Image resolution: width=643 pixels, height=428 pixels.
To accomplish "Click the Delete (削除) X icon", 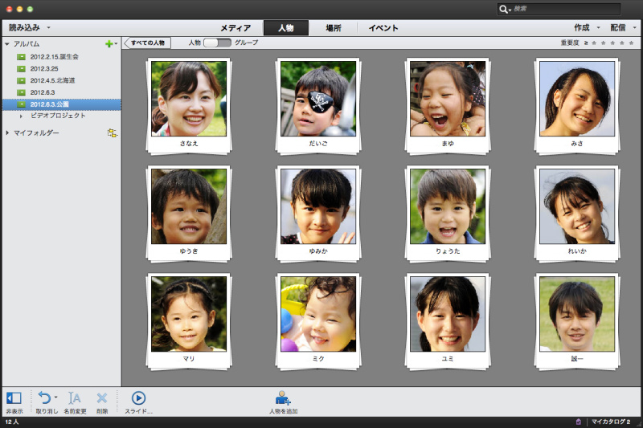I will [102, 397].
